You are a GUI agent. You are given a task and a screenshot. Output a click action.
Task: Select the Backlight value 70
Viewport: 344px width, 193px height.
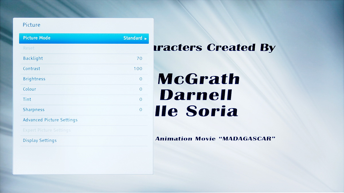pos(139,58)
